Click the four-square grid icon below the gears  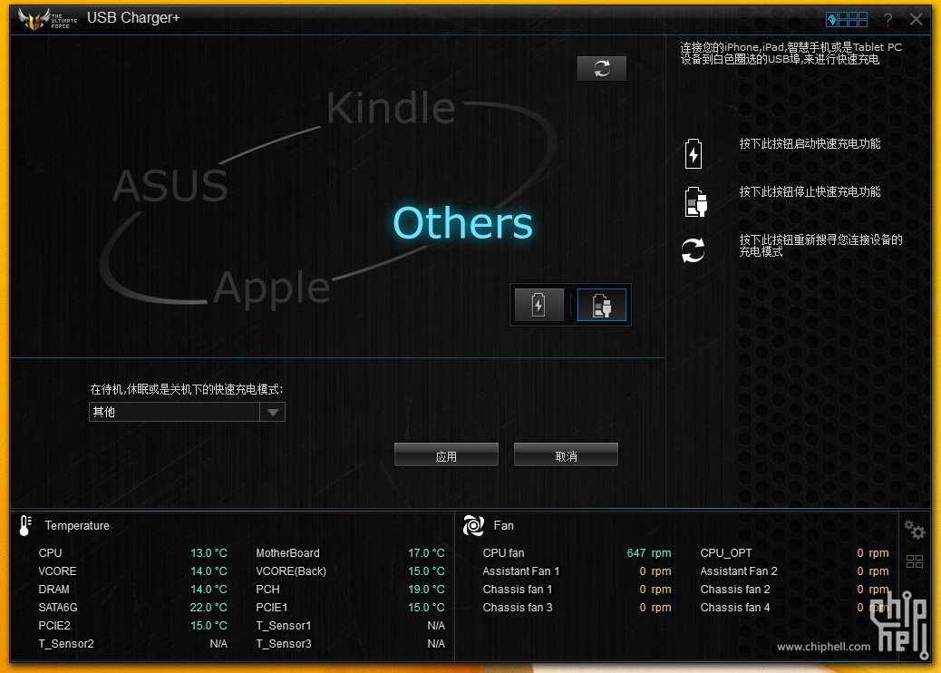click(915, 562)
